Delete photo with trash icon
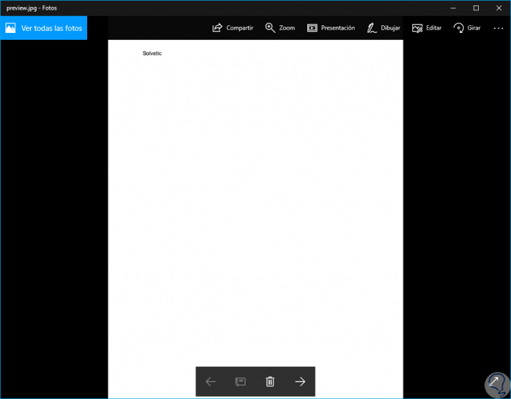The image size is (511, 399). pos(270,381)
